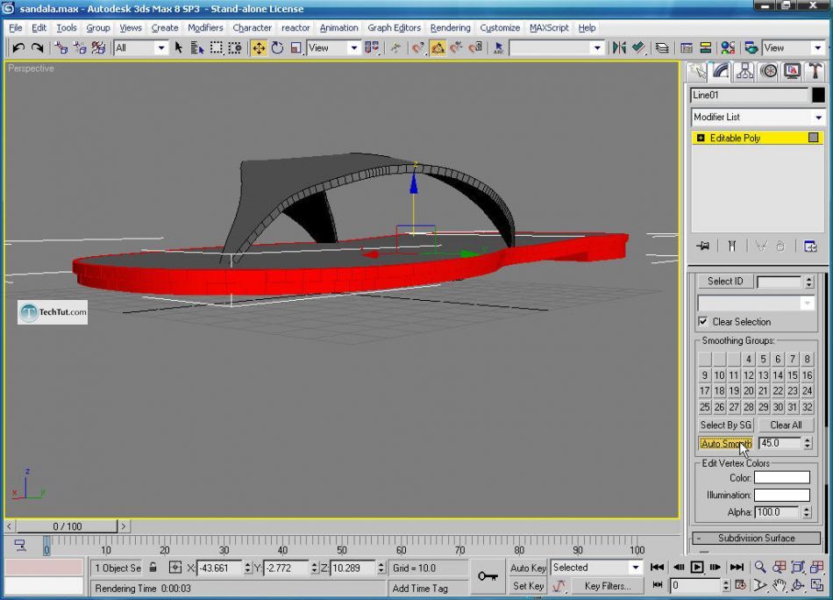Click the Configure Modifier Sets icon
The width and height of the screenshot is (833, 600).
click(810, 246)
